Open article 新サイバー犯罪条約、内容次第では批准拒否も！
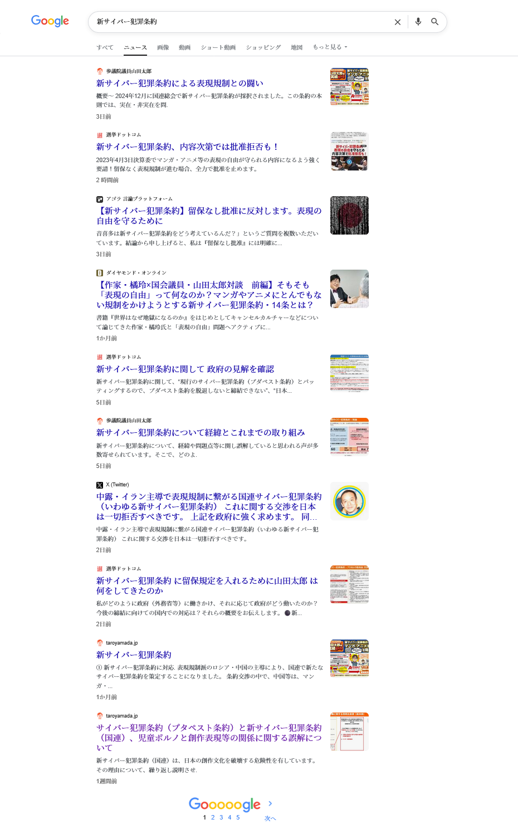Image resolution: width=518 pixels, height=834 pixels. [x=188, y=147]
